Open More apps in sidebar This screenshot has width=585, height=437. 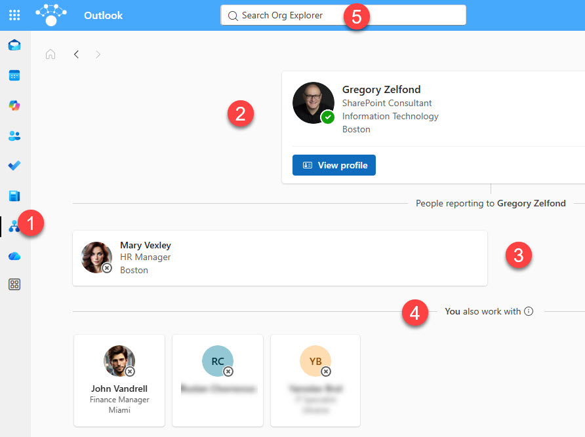point(14,284)
